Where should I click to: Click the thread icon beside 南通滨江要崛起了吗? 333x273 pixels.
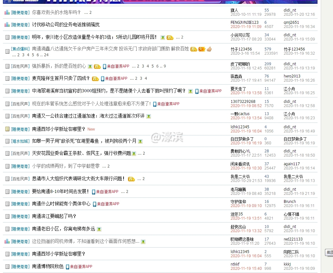pyautogui.click(x=7, y=216)
